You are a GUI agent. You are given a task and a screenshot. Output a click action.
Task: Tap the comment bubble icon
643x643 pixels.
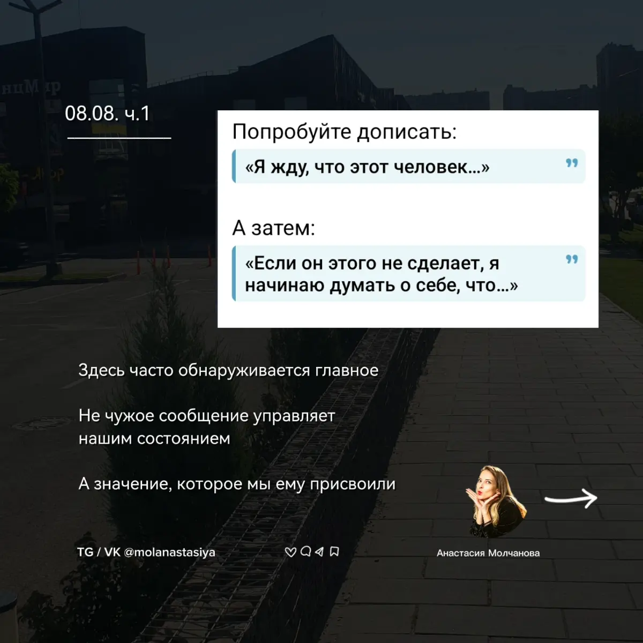pyautogui.click(x=305, y=551)
